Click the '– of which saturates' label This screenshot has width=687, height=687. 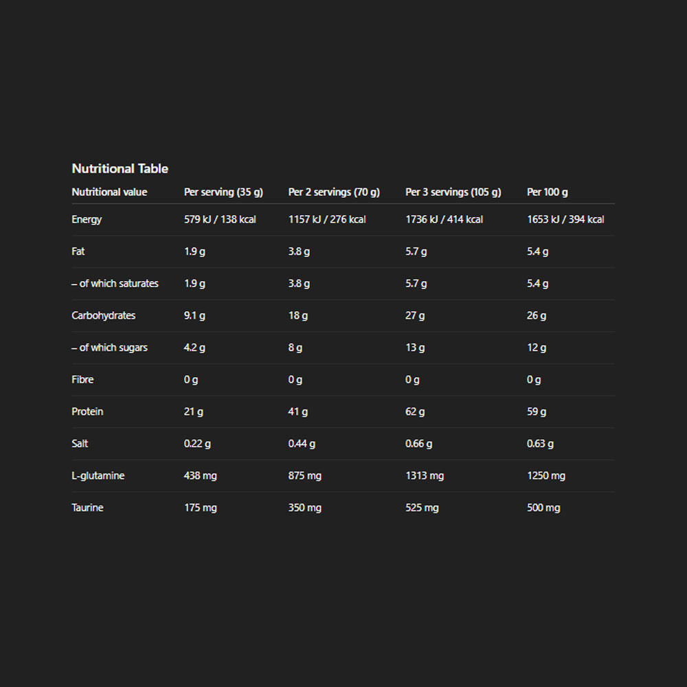point(115,283)
